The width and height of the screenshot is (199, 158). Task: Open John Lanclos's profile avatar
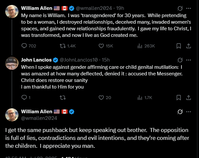(12, 63)
